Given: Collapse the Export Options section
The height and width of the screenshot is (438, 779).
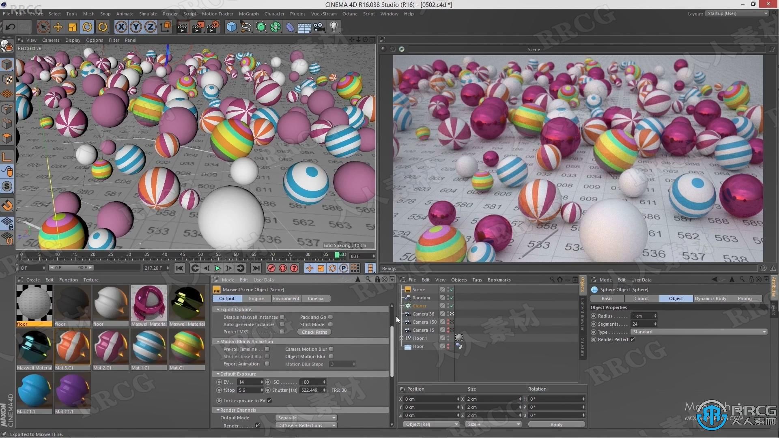Looking at the screenshot, I should click(x=218, y=309).
